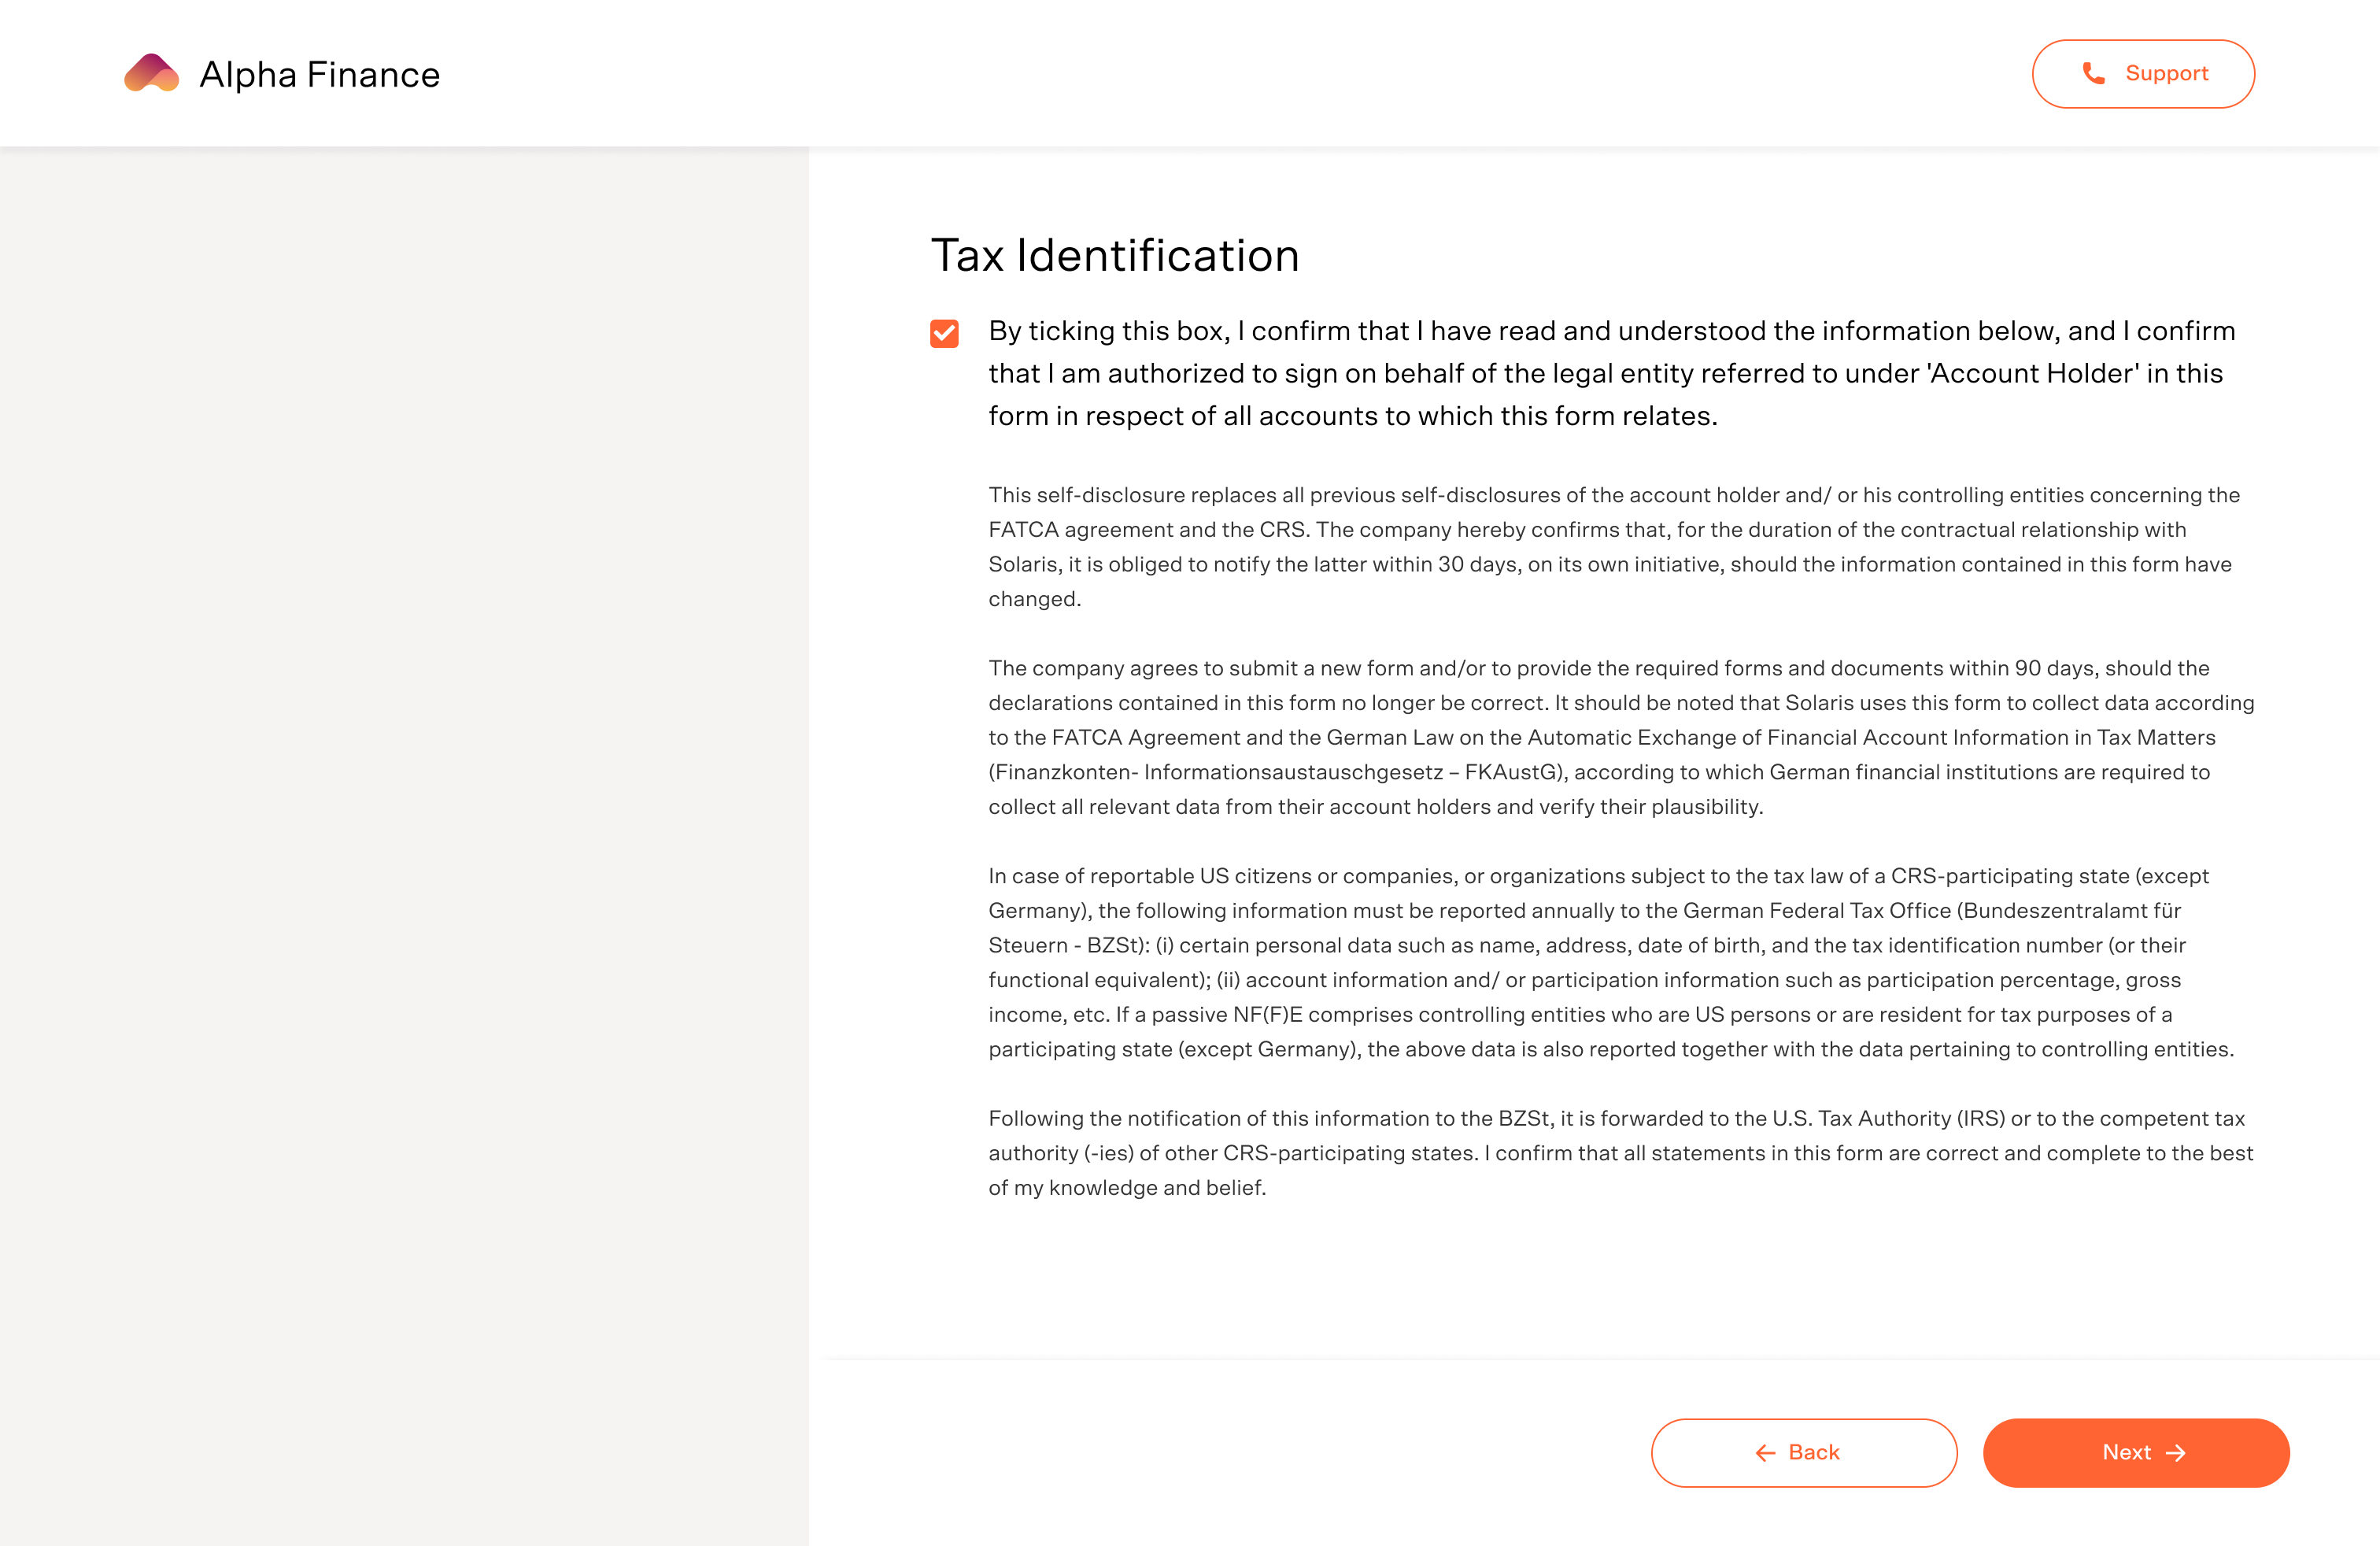Screen dimensions: 2380x1546
Task: Untick the authorization confirmation checkbox
Action: (x=944, y=333)
